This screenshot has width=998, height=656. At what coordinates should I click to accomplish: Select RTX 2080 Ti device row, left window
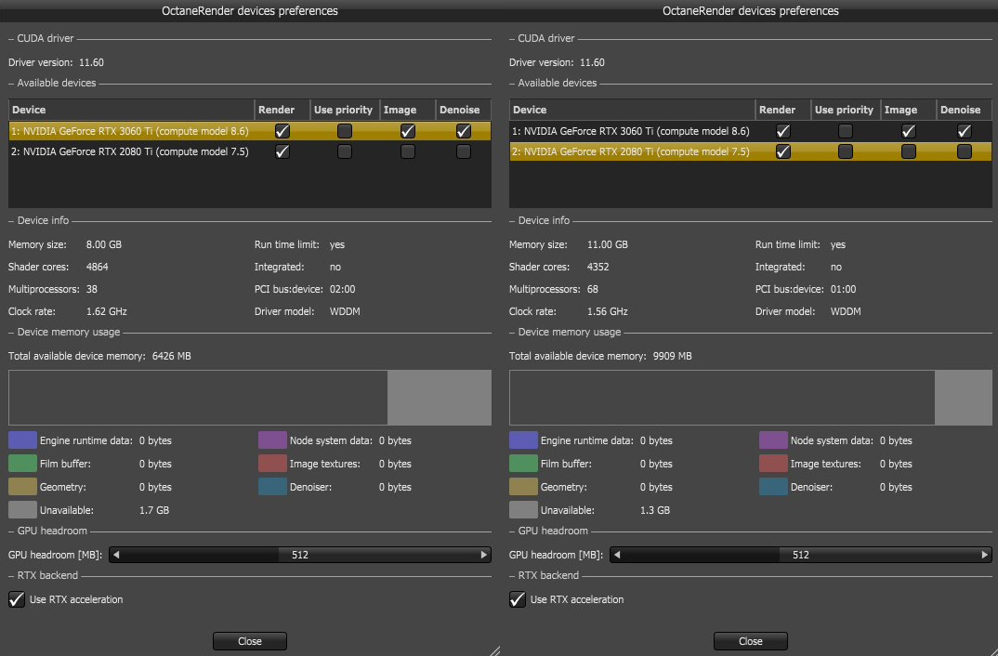[249, 151]
